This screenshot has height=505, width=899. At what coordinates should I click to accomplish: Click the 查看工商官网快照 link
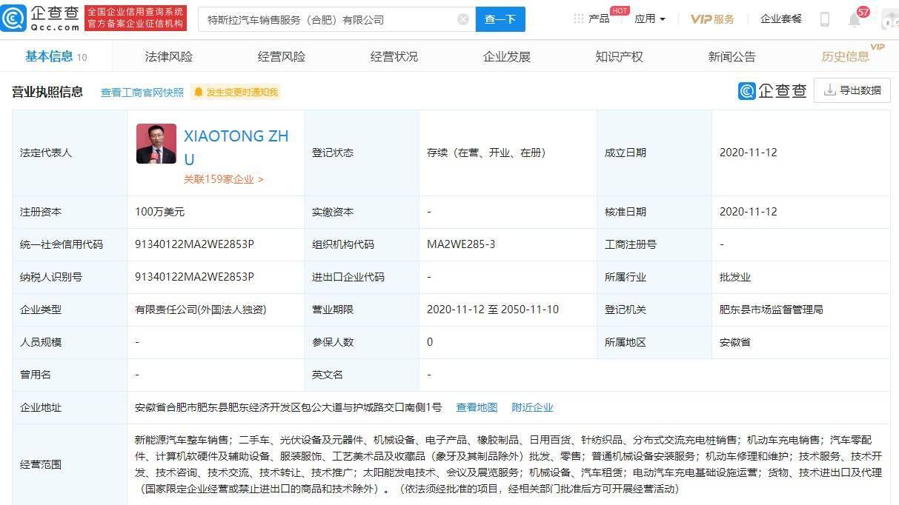pos(142,93)
